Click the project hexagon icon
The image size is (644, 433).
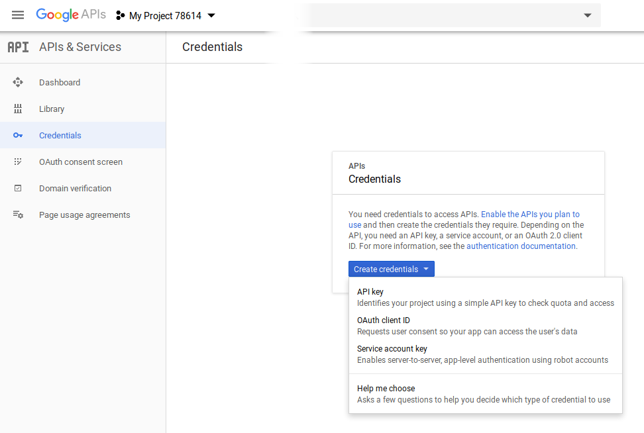(x=121, y=16)
